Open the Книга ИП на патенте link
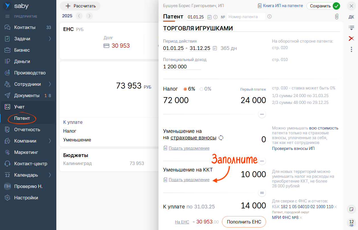The height and width of the screenshot is (230, 358). (x=280, y=6)
